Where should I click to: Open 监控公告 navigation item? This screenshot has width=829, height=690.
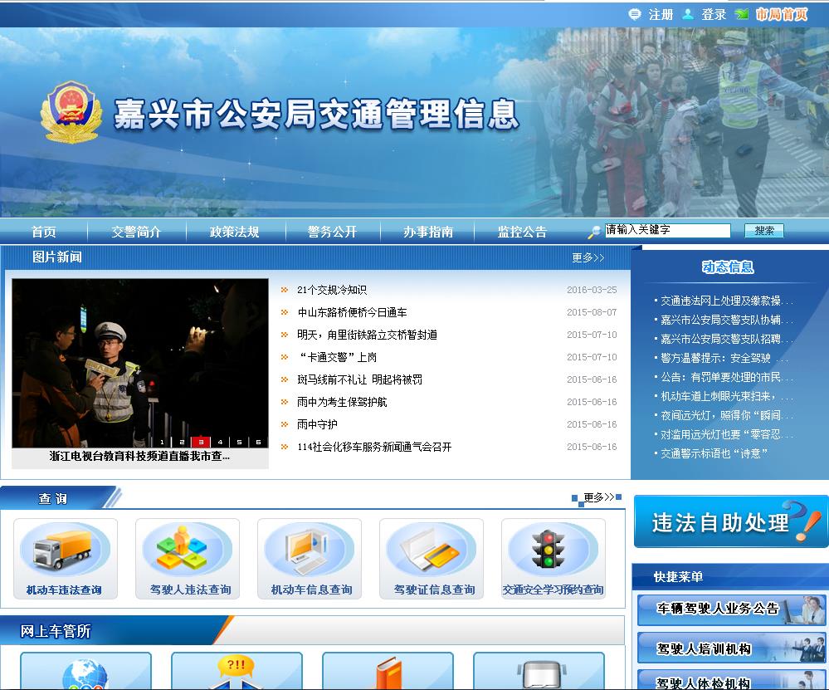coord(522,232)
